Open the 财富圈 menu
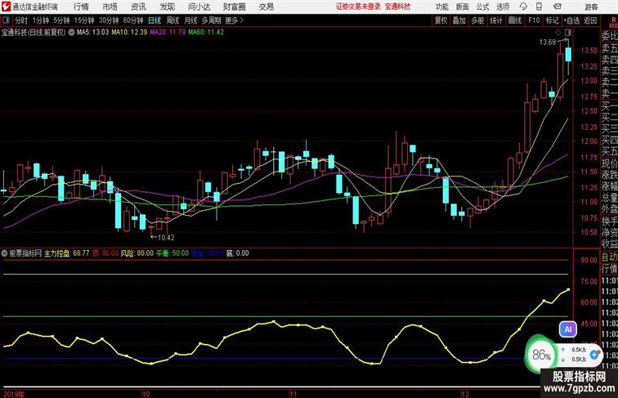This screenshot has width=618, height=398. click(x=234, y=7)
